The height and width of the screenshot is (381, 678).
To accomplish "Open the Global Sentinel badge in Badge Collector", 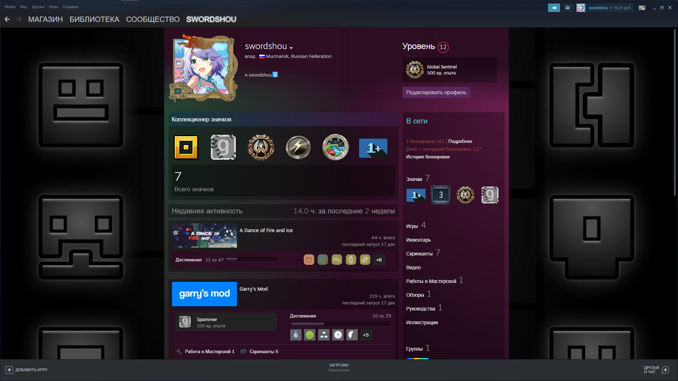I will click(261, 147).
